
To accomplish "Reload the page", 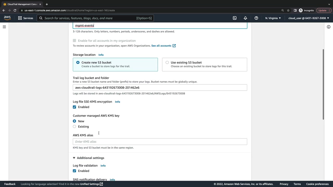I will [x=15, y=10].
